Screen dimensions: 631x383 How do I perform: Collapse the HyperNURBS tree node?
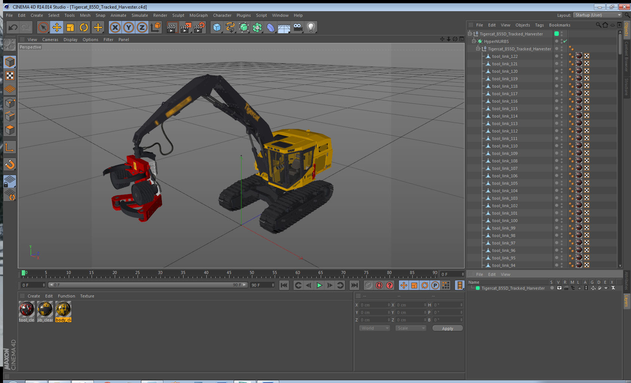pyautogui.click(x=474, y=41)
